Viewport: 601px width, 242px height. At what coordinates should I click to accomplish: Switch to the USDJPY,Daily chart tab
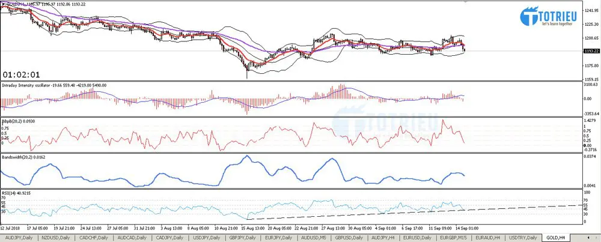(x=207, y=238)
